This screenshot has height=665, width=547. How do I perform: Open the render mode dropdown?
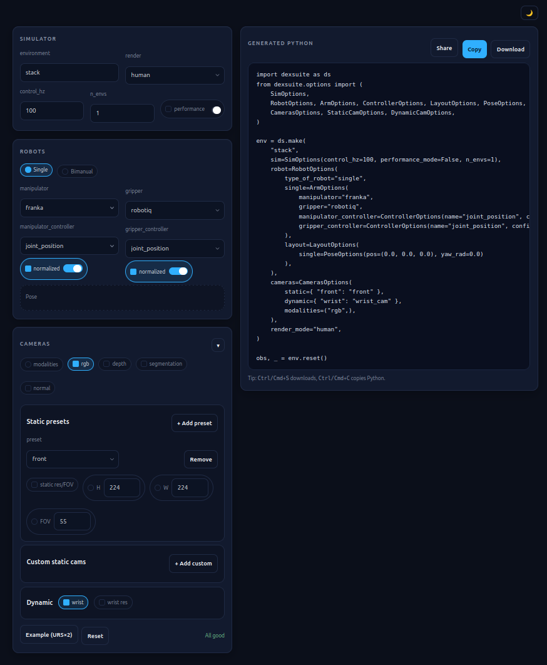175,75
